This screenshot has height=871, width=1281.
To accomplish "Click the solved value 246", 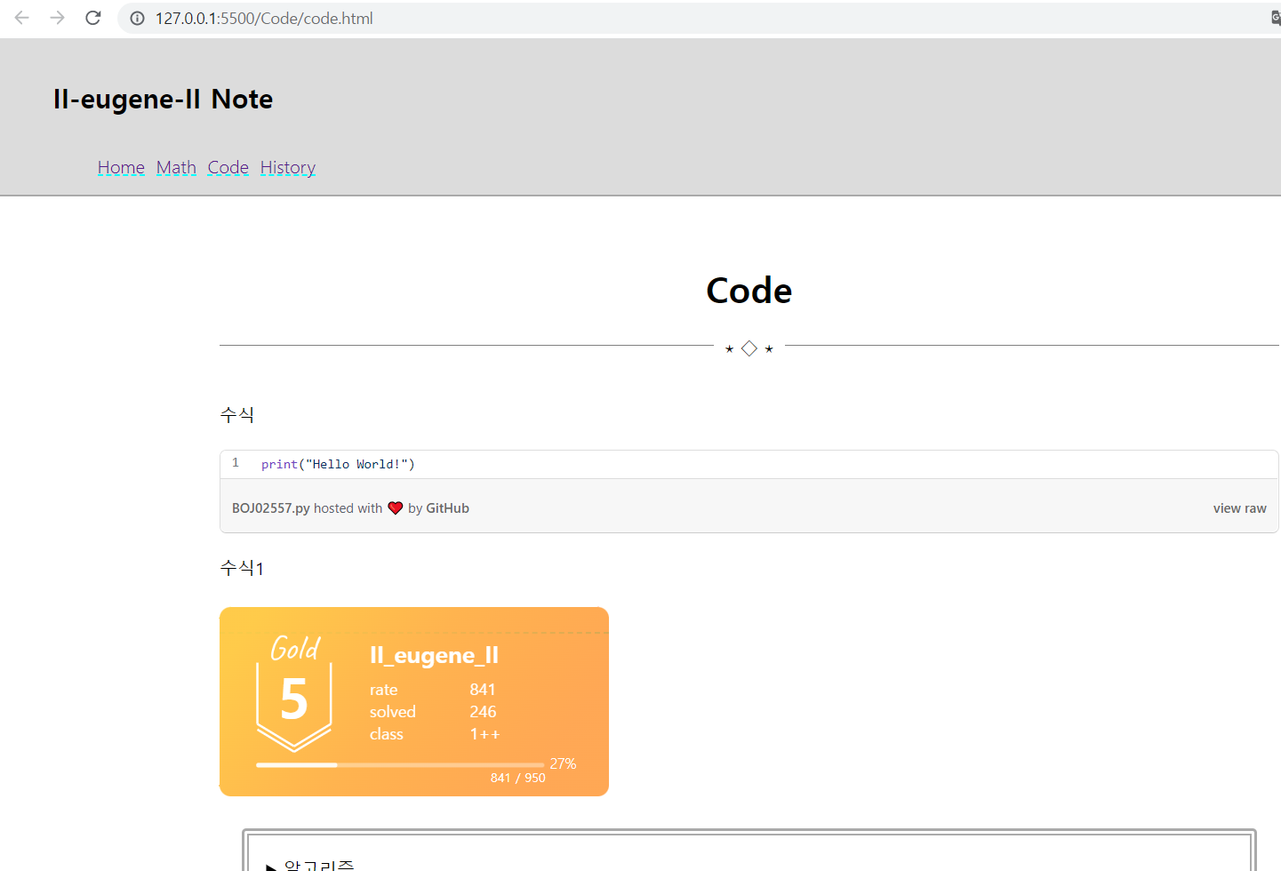I will coord(483,712).
